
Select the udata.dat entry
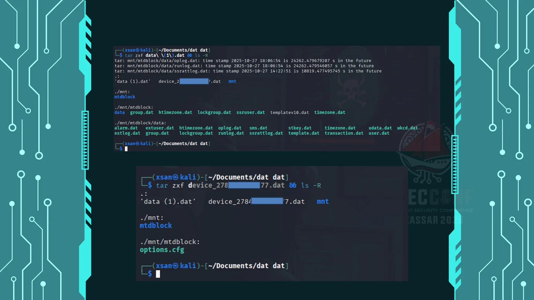point(380,128)
